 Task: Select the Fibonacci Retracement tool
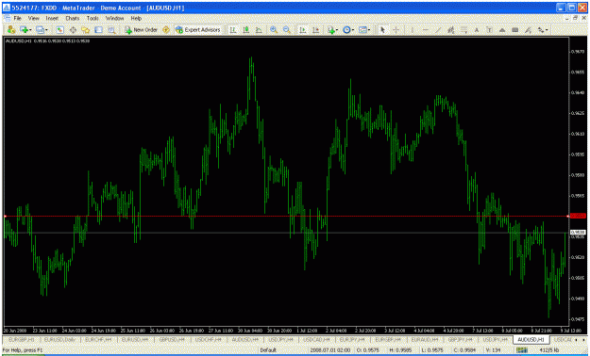[464, 30]
